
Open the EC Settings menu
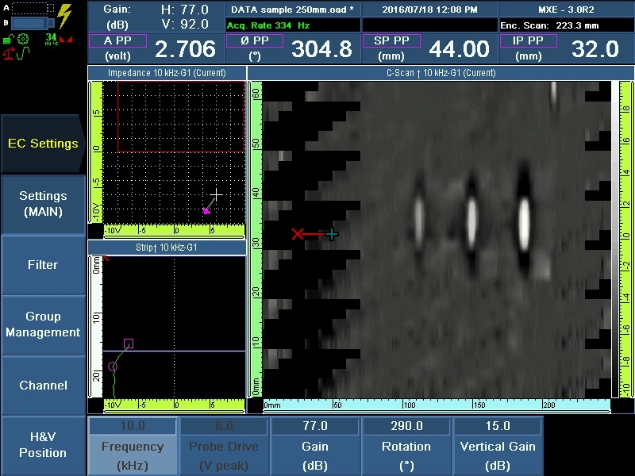[x=43, y=144]
